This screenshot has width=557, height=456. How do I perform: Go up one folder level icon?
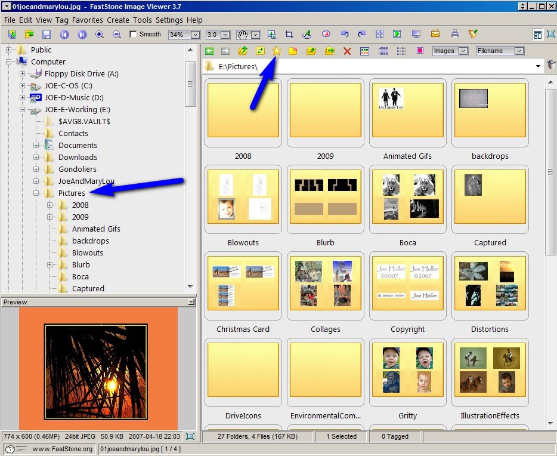(x=243, y=51)
